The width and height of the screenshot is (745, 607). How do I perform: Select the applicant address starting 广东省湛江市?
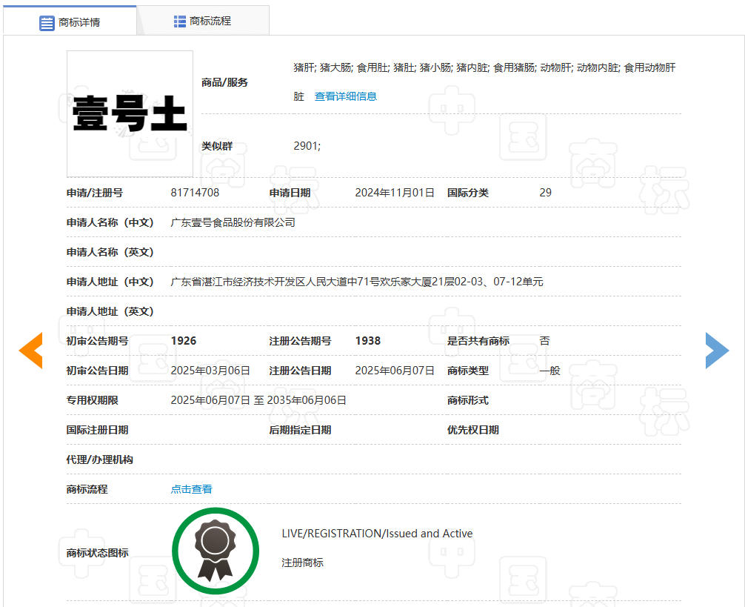coord(357,282)
